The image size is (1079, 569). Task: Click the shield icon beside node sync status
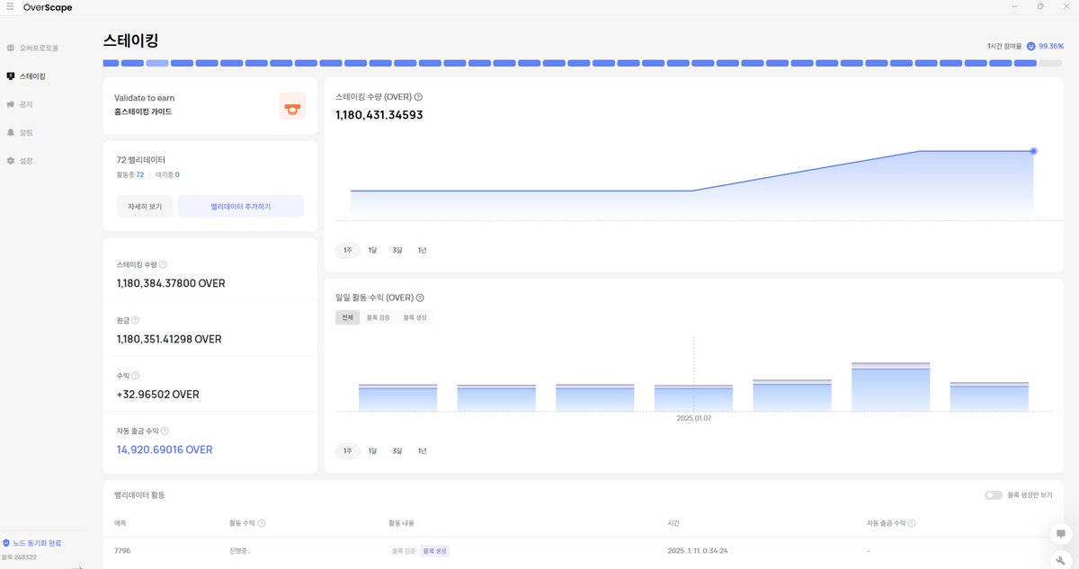click(6, 544)
